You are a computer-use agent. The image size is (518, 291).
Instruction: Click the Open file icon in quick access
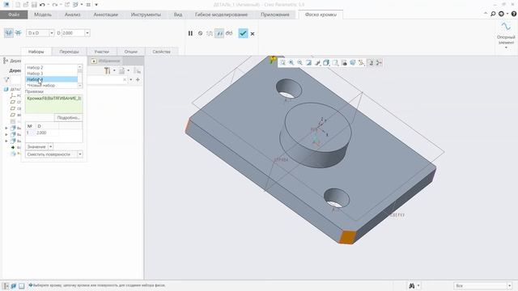(x=26, y=5)
